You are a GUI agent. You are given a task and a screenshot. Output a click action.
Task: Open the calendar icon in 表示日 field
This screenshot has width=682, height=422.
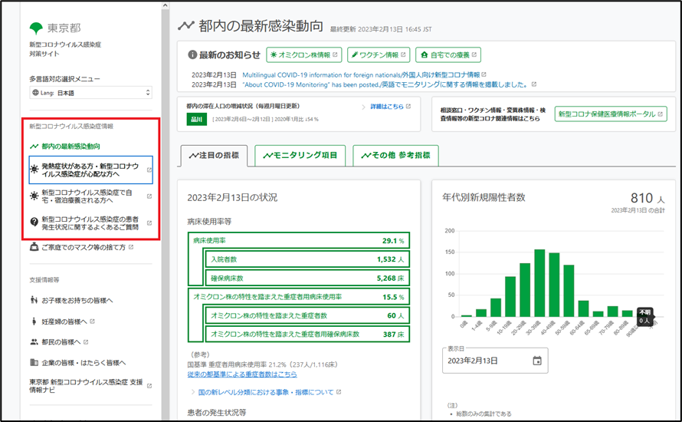point(537,361)
